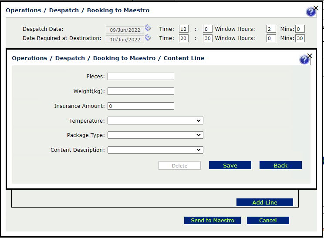This screenshot has height=238, width=324.
Task: Click the 'Despatch Date:' label
Action: pos(43,29)
